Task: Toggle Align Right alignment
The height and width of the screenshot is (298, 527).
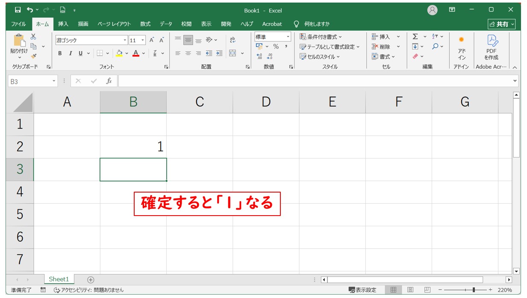Action: [x=198, y=53]
